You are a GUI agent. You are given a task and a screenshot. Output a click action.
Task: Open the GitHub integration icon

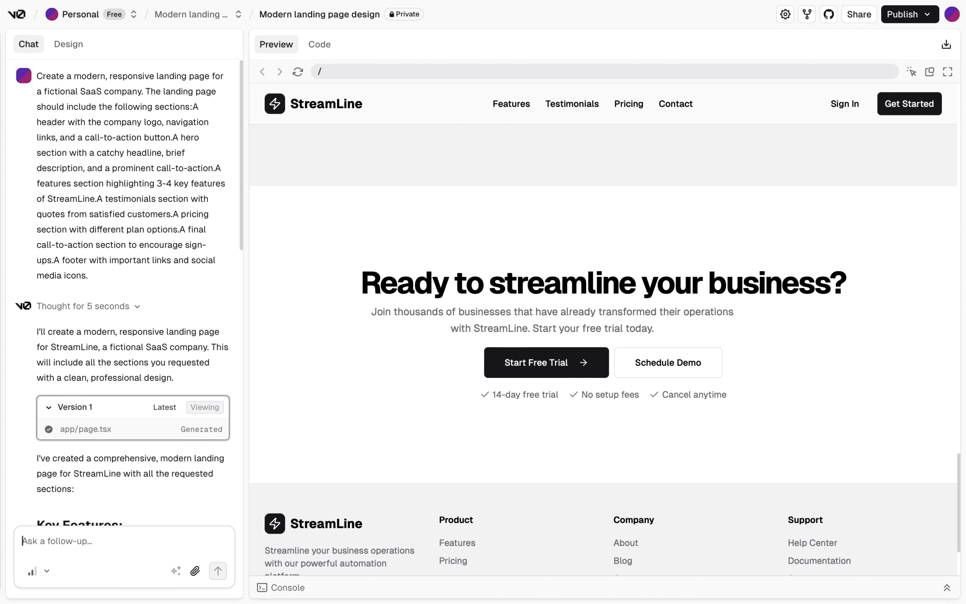[829, 14]
